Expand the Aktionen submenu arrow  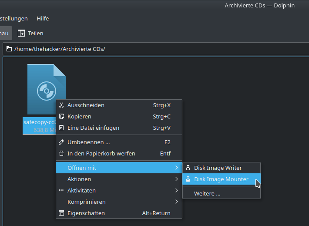[176, 179]
